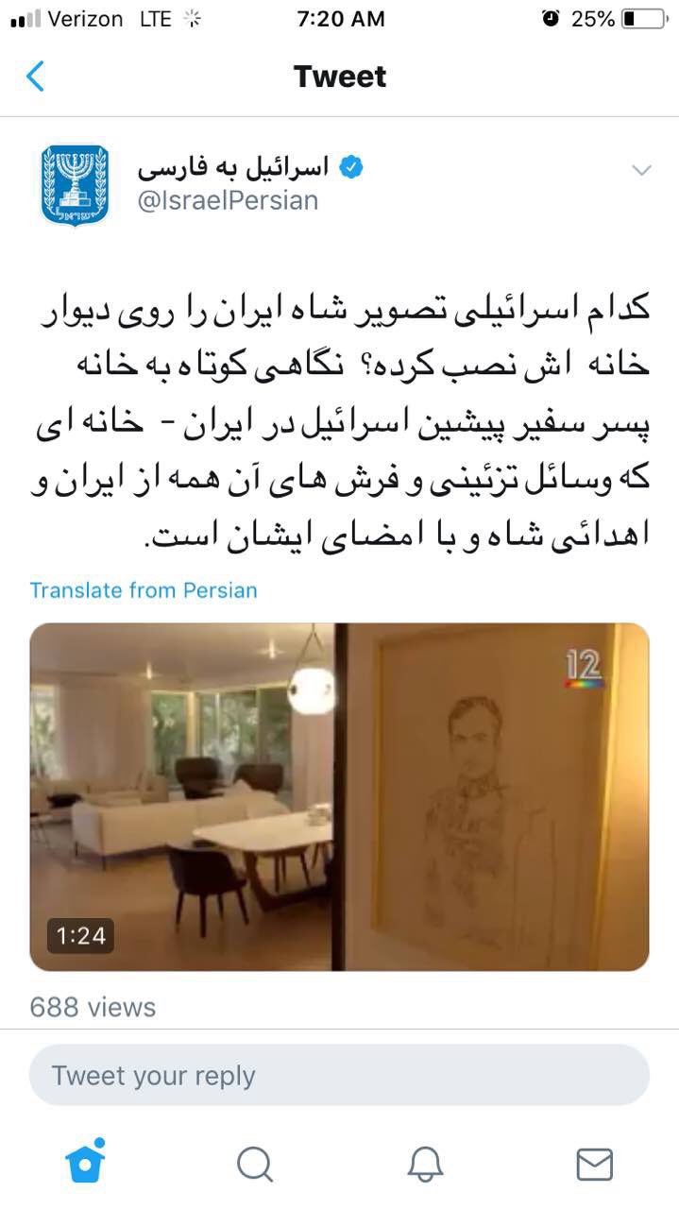The height and width of the screenshot is (1209, 679).
Task: Expand the tweet options chevron
Action: coord(642,171)
